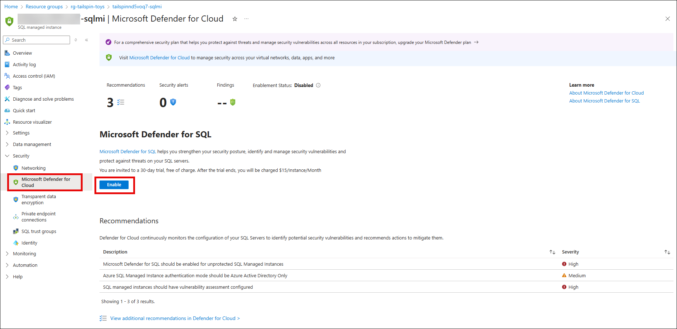Click the Findings green shield icon
Screen dimensions: 677x329
pyautogui.click(x=233, y=102)
